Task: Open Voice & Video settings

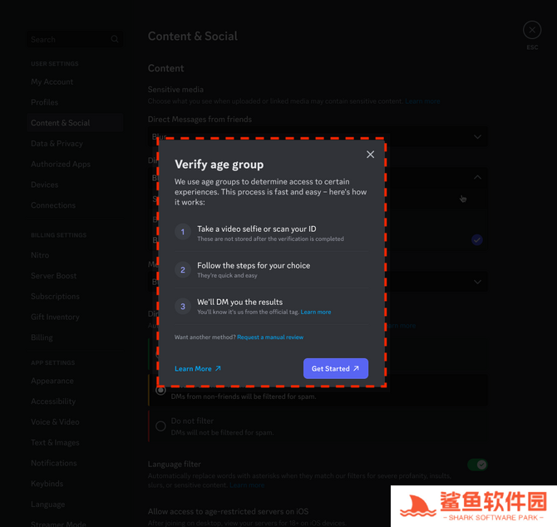Action: tap(55, 421)
